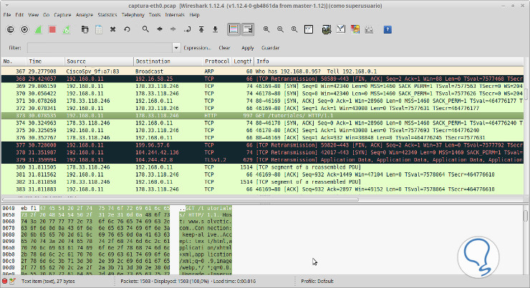Viewport: 530px width, 288px height.
Task: Open the Statistics menu
Action: pyautogui.click(x=107, y=15)
